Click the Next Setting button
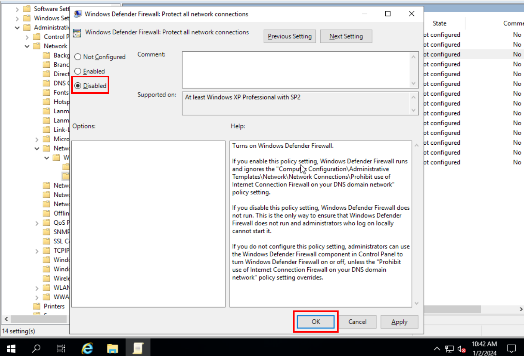This screenshot has height=356, width=524. click(x=346, y=36)
